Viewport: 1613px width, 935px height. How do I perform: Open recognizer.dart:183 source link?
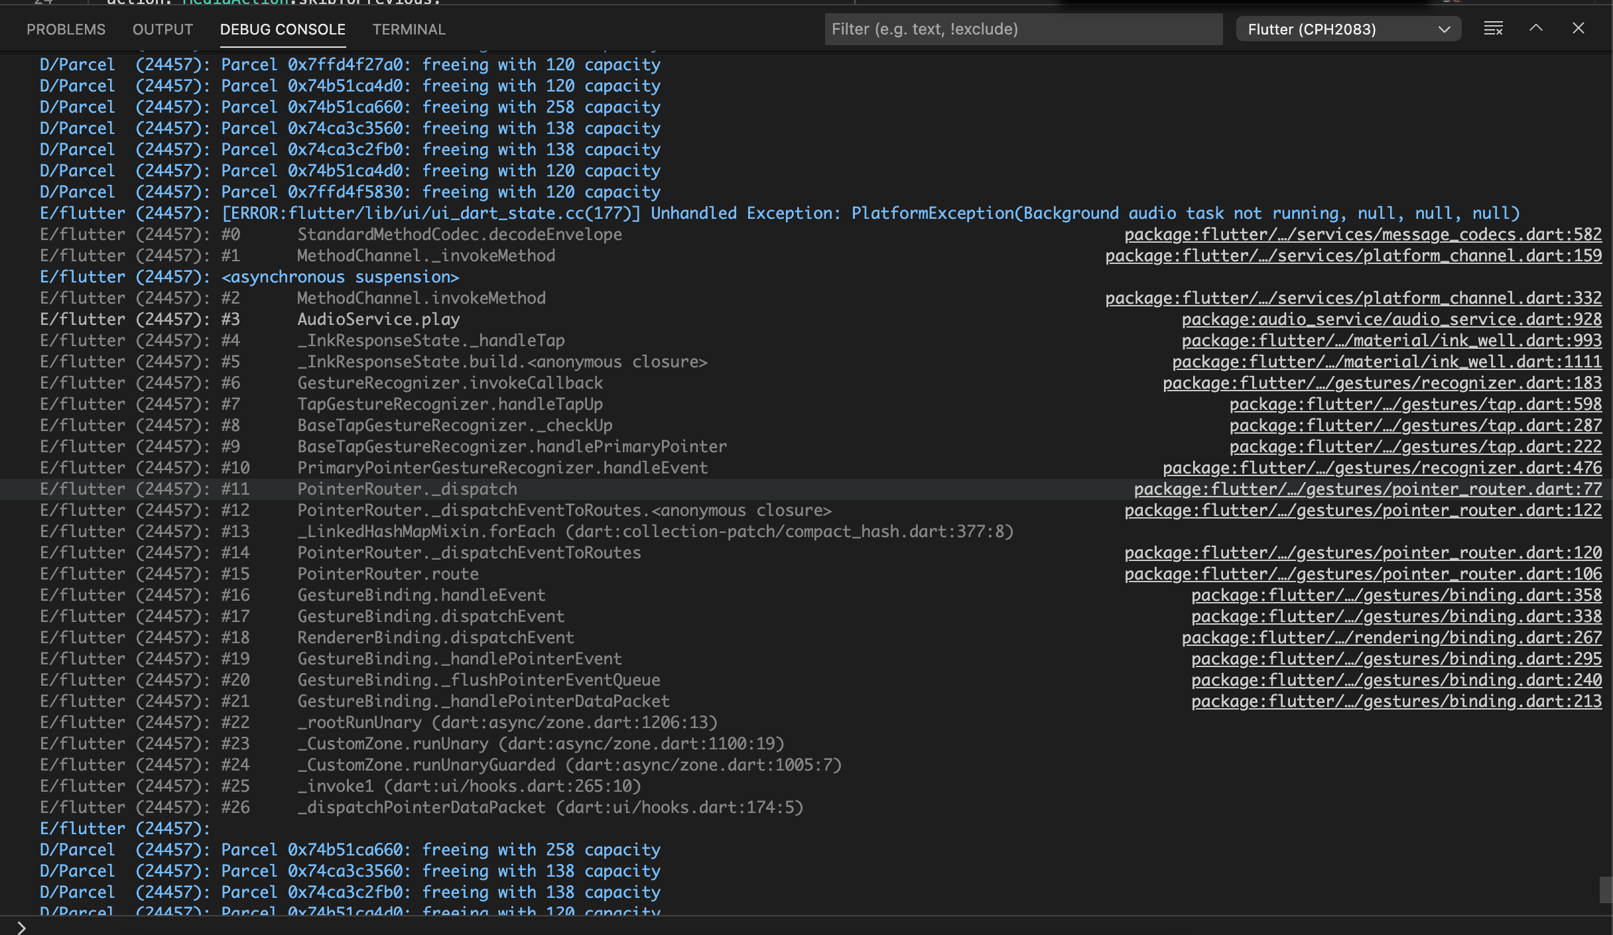(x=1382, y=383)
